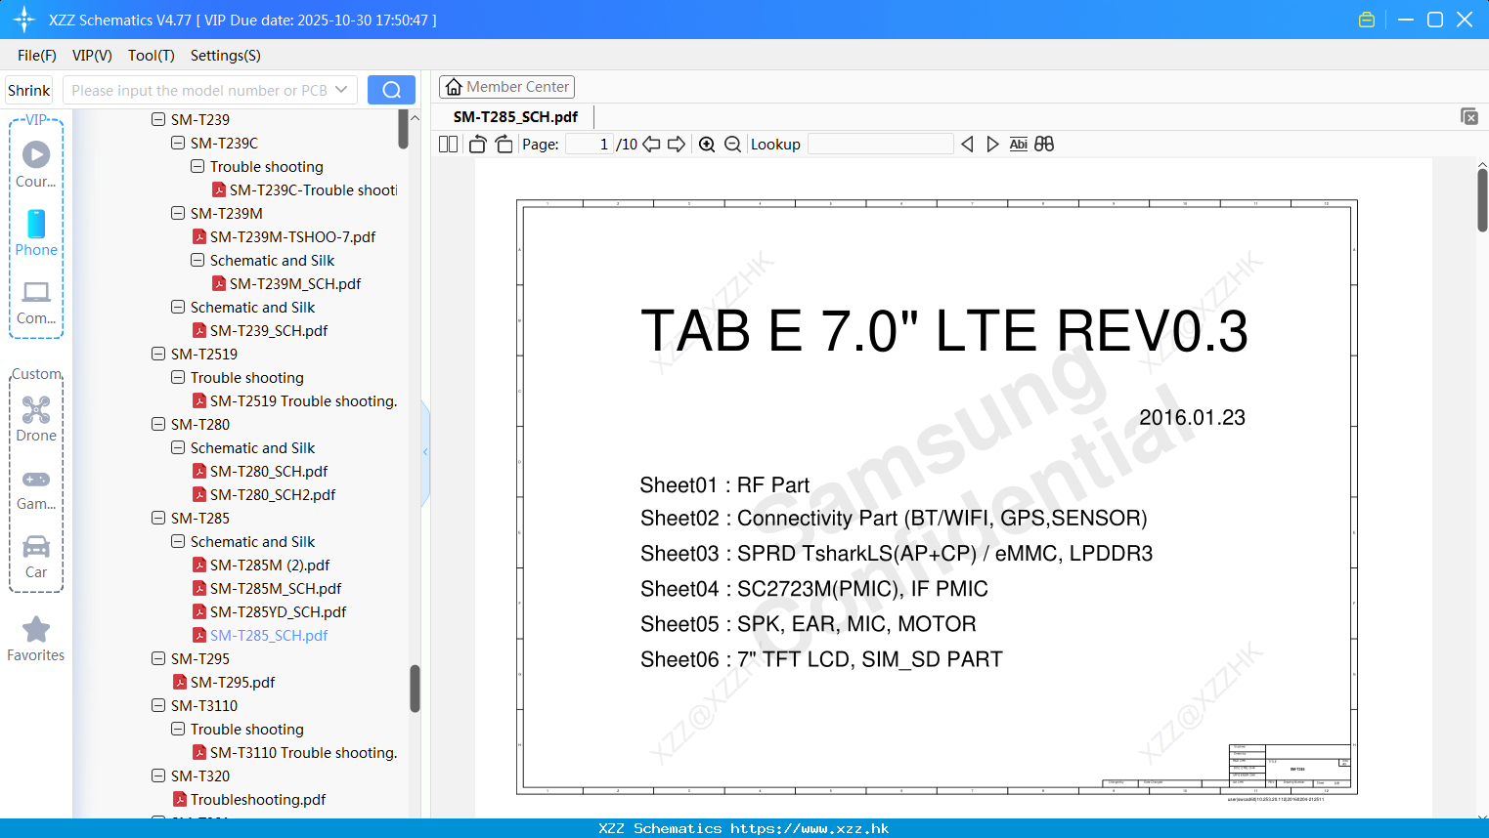
Task: Collapse the SM-T239C node
Action: click(x=178, y=143)
